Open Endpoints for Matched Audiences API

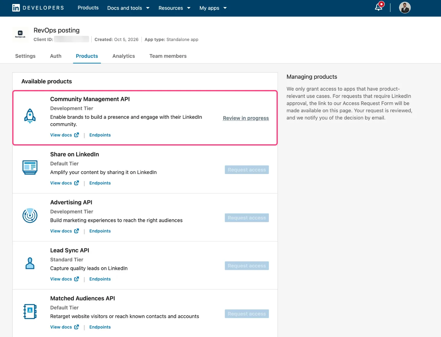tap(100, 327)
